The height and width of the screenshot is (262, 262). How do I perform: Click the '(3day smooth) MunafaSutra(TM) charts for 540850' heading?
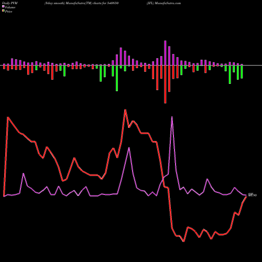(x=81, y=3)
